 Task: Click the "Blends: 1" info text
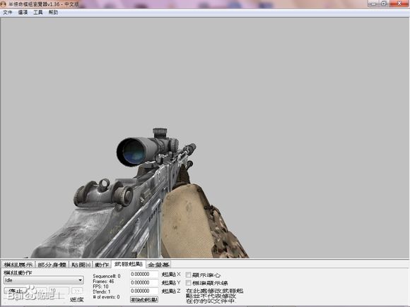(x=102, y=291)
